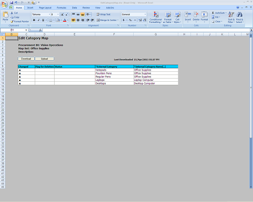The height and width of the screenshot is (202, 253).
Task: Switch to the Add-Ins tab
Action: [x=110, y=7]
